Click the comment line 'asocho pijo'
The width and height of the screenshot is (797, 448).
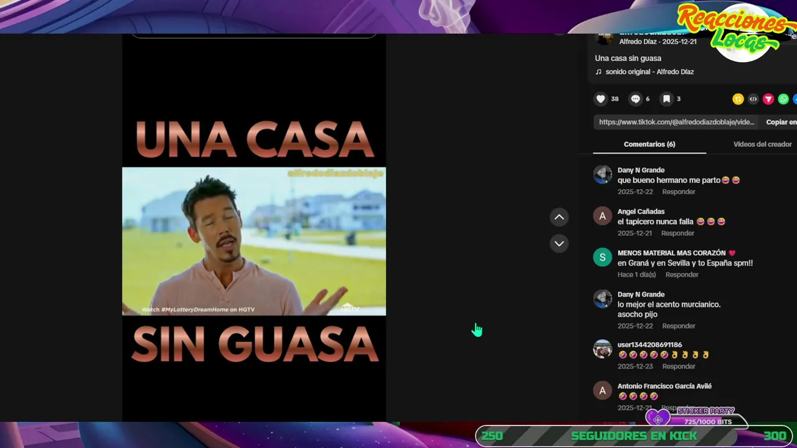click(x=637, y=314)
